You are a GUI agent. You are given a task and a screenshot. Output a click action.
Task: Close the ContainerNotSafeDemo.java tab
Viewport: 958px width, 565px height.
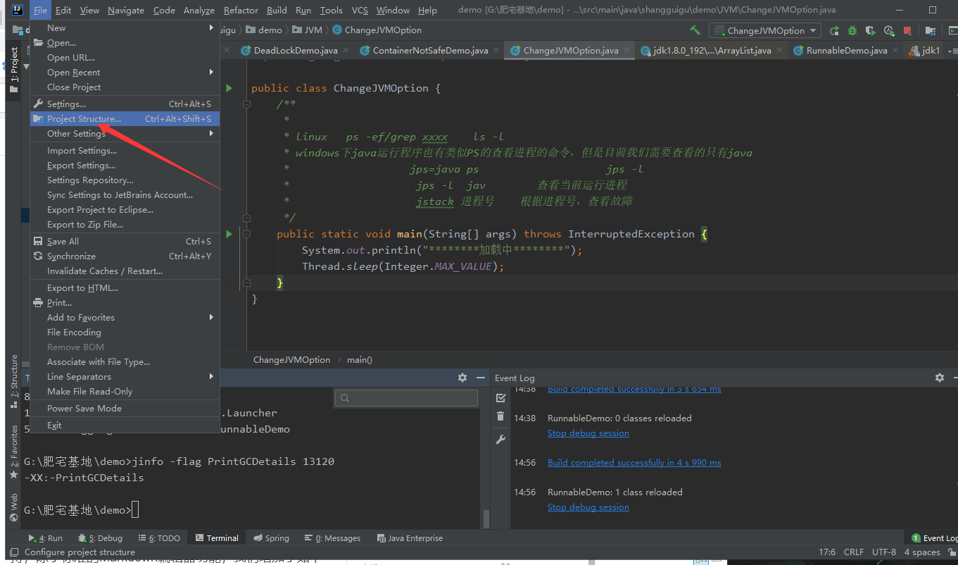coord(497,51)
